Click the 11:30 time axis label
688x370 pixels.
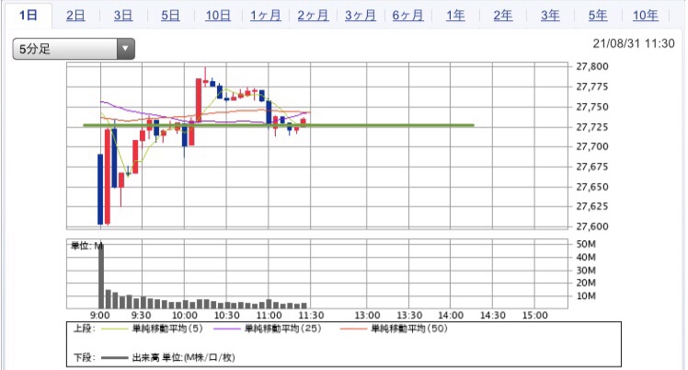click(311, 315)
